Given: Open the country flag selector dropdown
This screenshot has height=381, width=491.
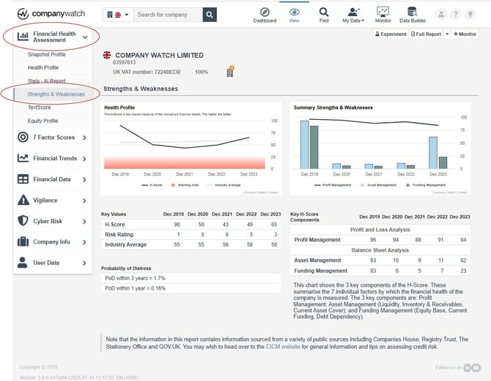Looking at the screenshot, I should point(118,15).
